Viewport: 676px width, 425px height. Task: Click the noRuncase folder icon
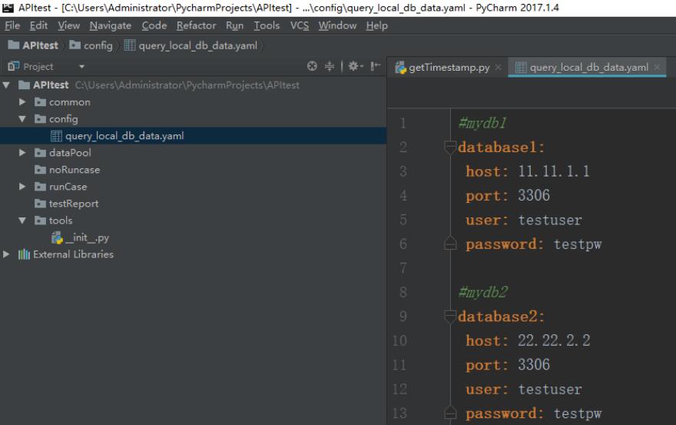click(40, 170)
